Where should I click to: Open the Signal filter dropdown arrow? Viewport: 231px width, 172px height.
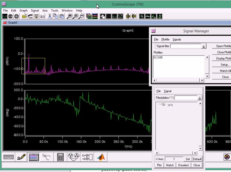point(204,46)
